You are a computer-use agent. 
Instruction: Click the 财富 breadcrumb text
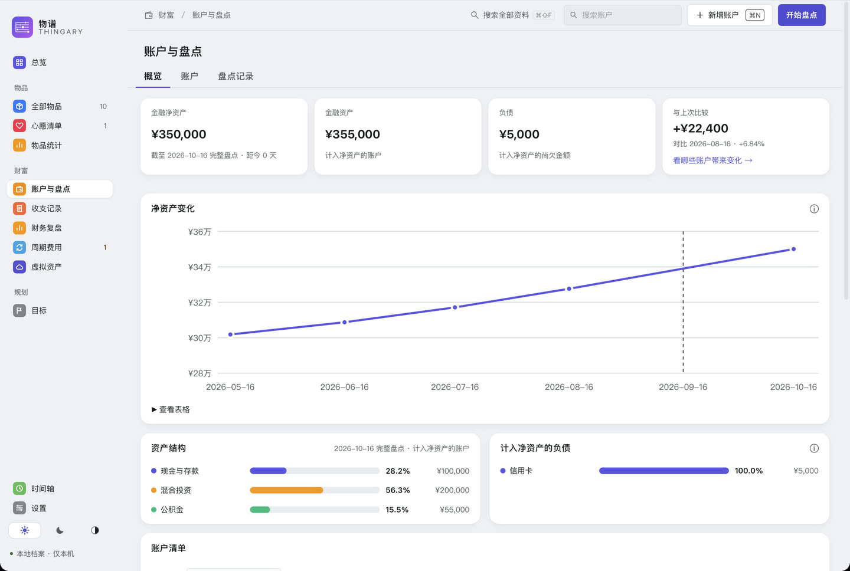tap(166, 15)
